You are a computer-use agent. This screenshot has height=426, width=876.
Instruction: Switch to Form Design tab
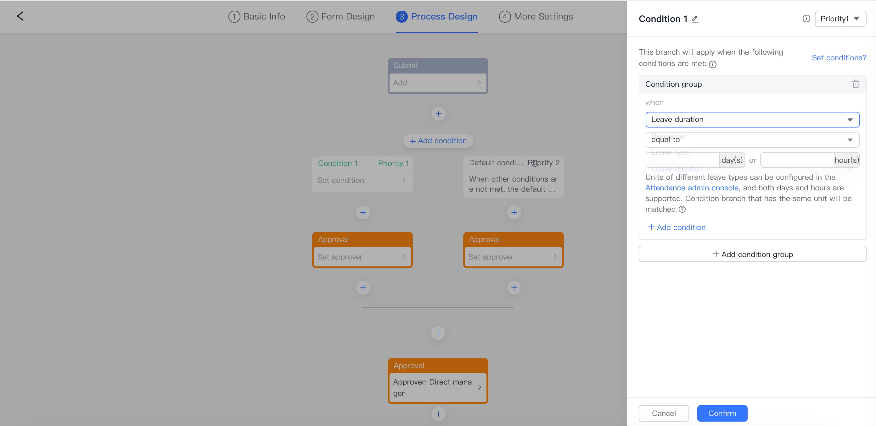[x=340, y=16]
